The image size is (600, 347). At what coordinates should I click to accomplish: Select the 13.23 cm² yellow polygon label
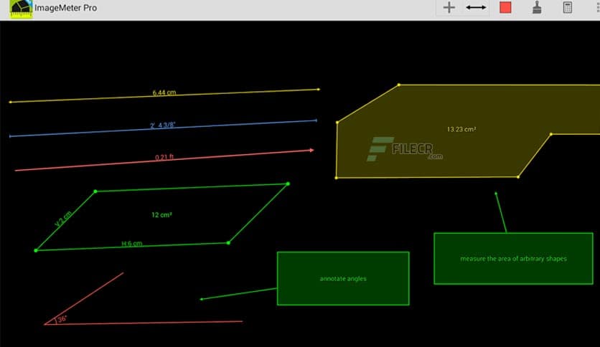coord(461,130)
